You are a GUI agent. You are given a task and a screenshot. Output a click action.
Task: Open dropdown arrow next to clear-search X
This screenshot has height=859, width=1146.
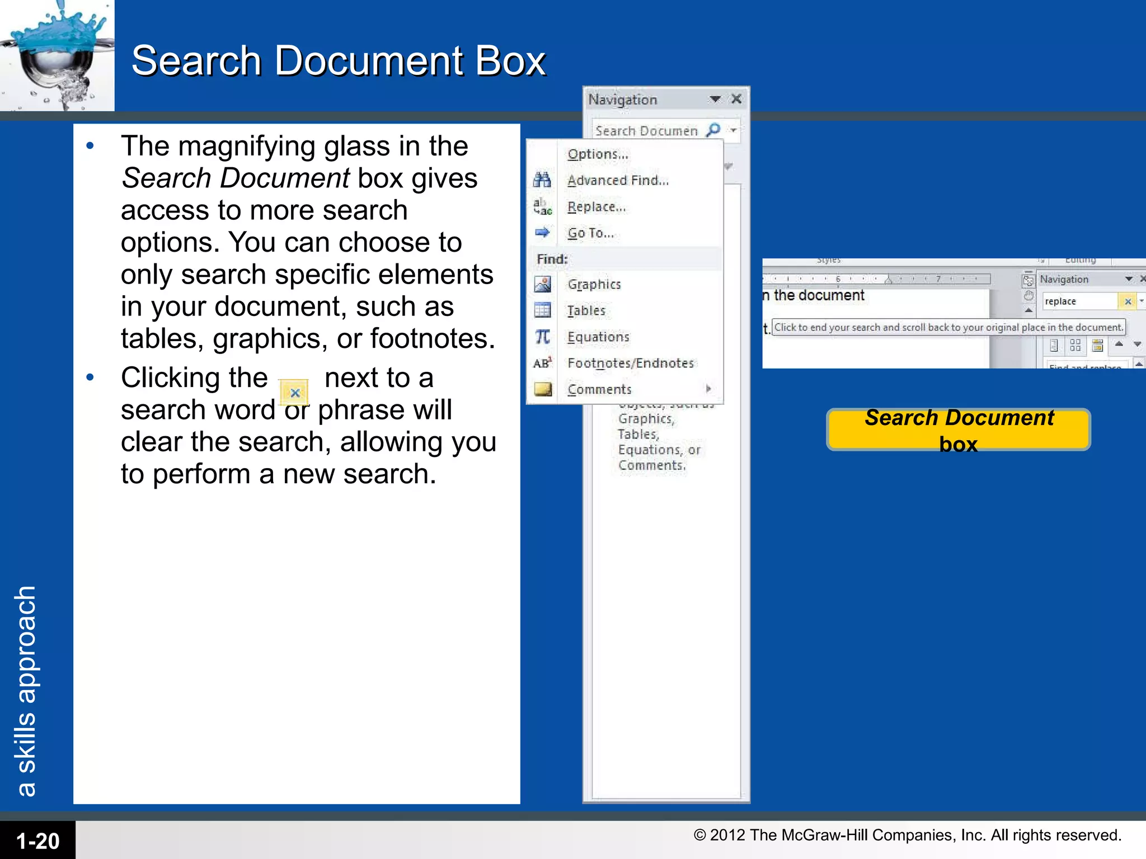tap(1142, 301)
